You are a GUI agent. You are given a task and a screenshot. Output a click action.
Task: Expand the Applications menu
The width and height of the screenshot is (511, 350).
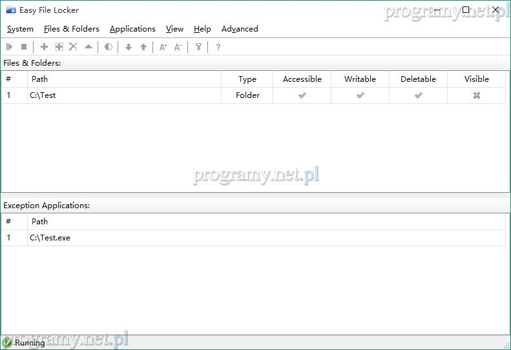coord(132,29)
